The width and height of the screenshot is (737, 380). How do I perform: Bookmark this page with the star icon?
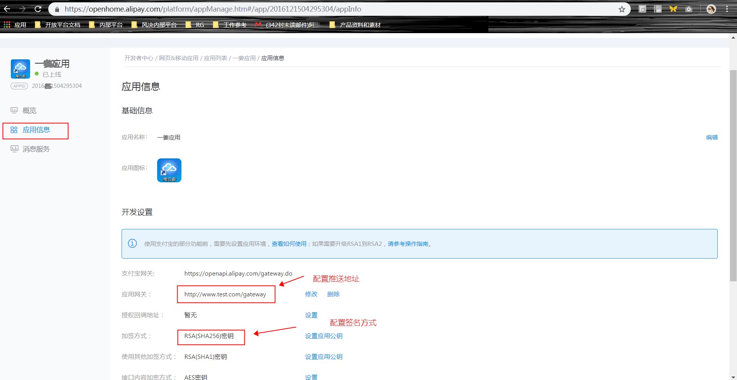622,9
